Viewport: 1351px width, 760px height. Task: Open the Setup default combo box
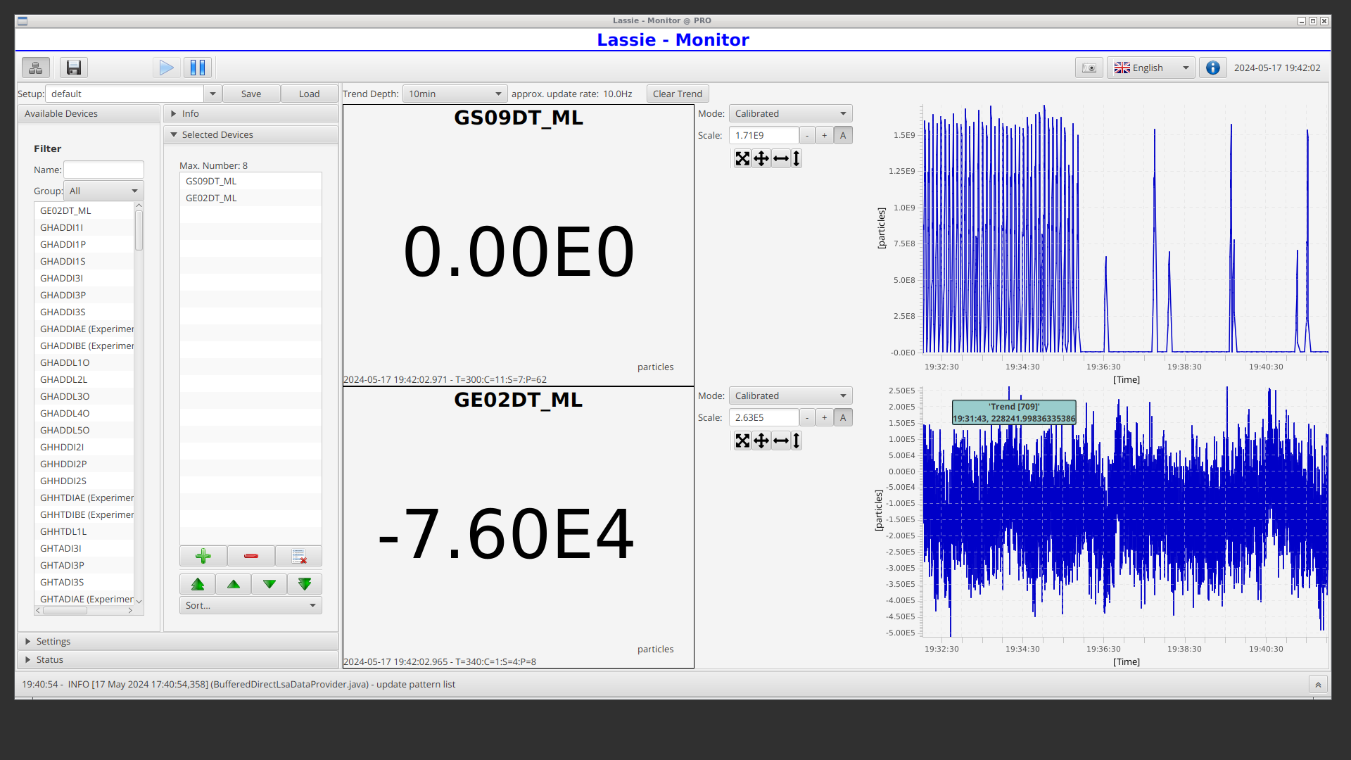134,94
